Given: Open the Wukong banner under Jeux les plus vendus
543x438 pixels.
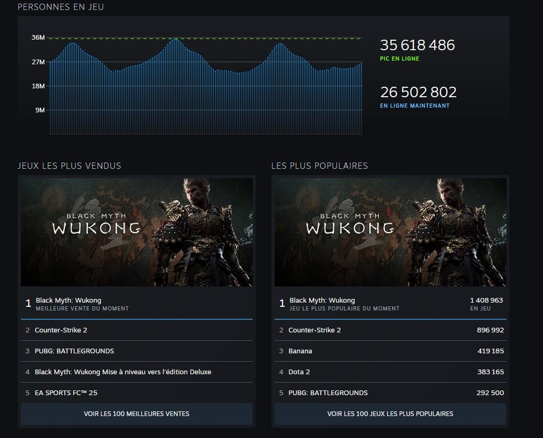Looking at the screenshot, I should click(137, 232).
